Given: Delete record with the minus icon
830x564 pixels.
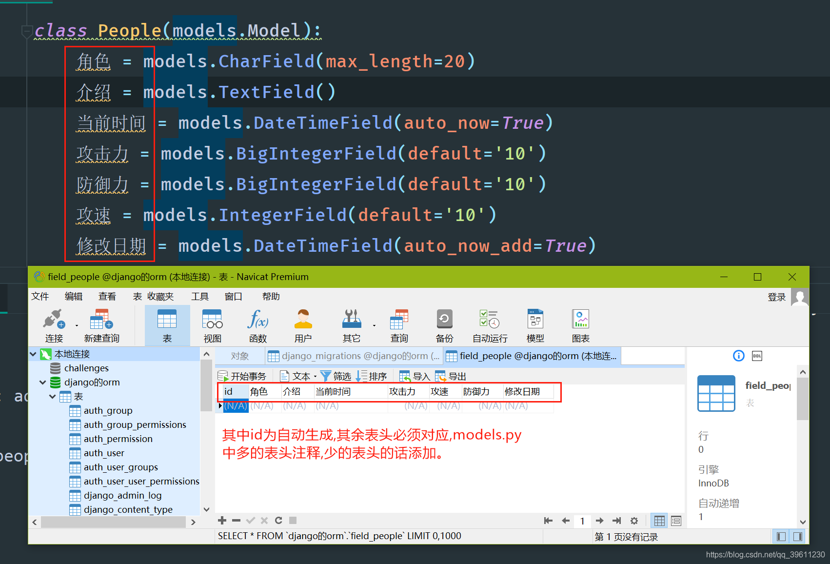Looking at the screenshot, I should click(x=237, y=521).
